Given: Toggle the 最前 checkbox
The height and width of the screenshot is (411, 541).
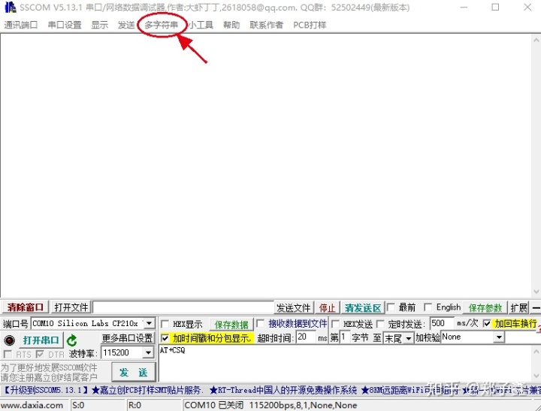Looking at the screenshot, I should [x=391, y=307].
